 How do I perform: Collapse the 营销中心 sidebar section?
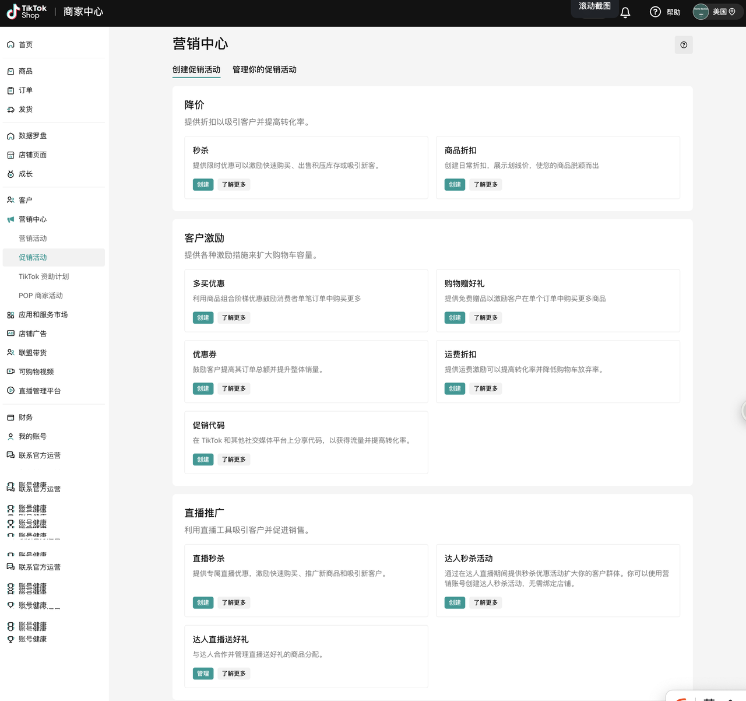click(x=32, y=219)
